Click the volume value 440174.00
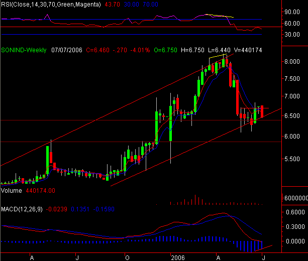This screenshot has height=261, width=308. (x=41, y=191)
